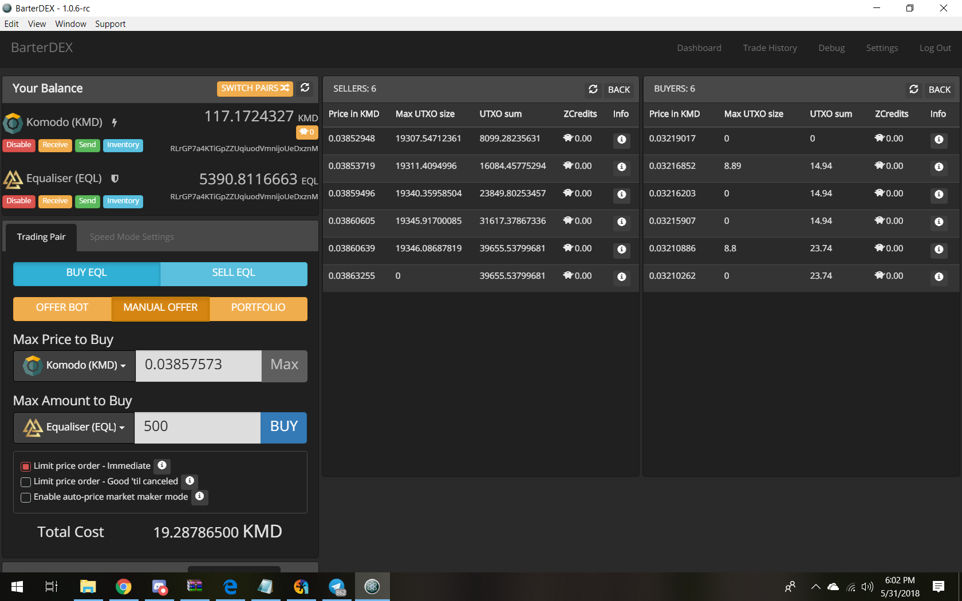Open Telegram from the taskbar
Viewport: 962px width, 601px height.
point(337,587)
